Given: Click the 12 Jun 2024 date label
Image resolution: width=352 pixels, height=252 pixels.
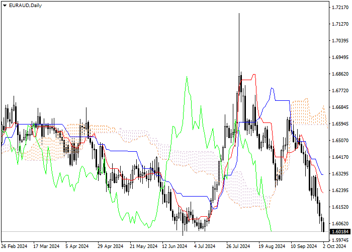Looking at the screenshot, I should [x=174, y=246].
